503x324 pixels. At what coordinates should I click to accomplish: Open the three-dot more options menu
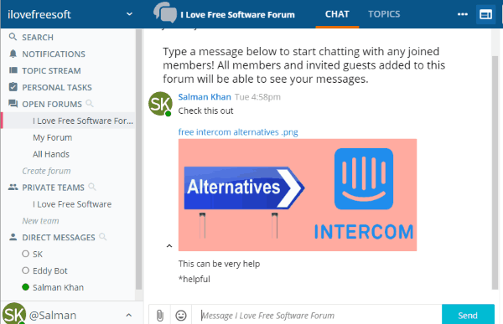click(462, 14)
